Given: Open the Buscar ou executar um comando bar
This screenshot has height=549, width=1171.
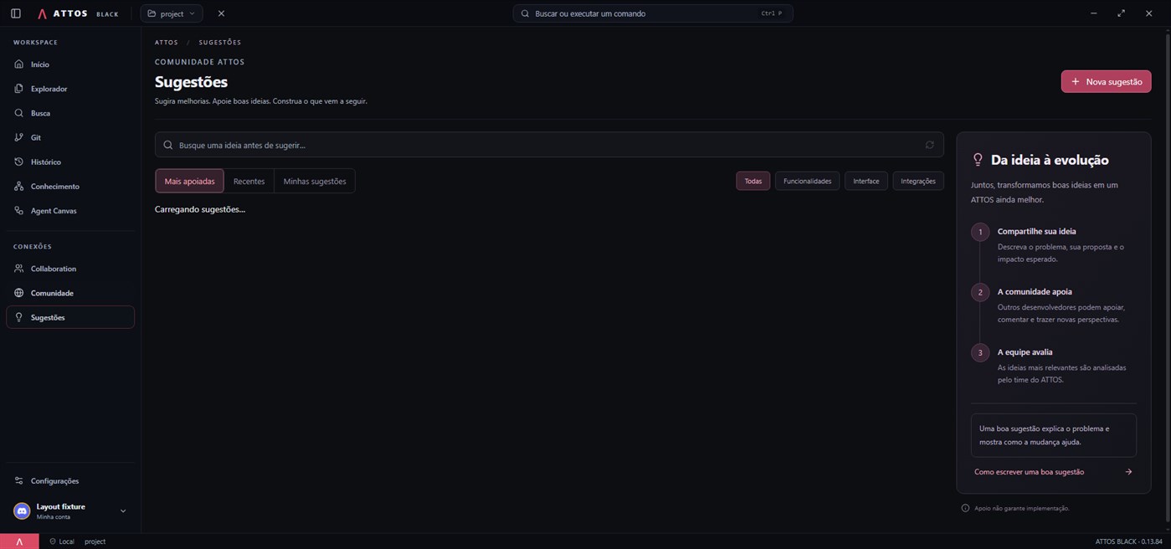Looking at the screenshot, I should 653,13.
